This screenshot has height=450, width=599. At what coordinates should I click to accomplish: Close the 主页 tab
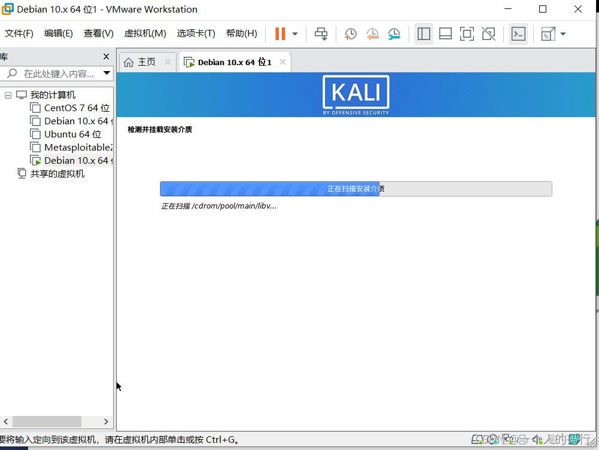point(168,62)
